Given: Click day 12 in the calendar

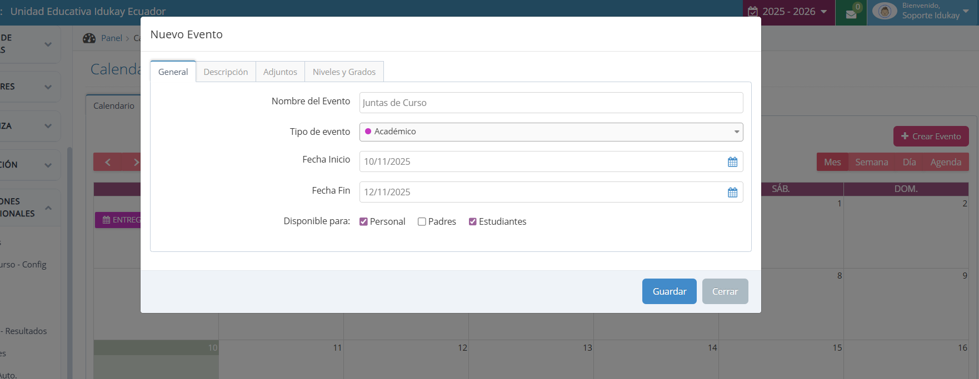Looking at the screenshot, I should click(x=462, y=348).
